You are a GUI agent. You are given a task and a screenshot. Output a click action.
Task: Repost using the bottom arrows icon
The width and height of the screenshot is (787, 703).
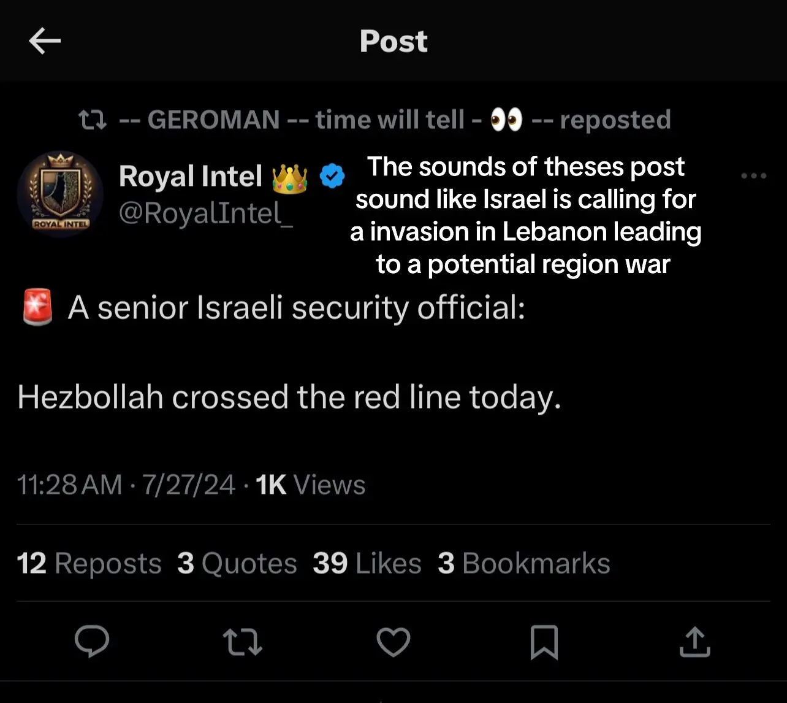pos(243,642)
